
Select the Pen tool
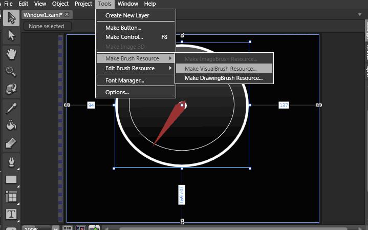[x=11, y=162]
